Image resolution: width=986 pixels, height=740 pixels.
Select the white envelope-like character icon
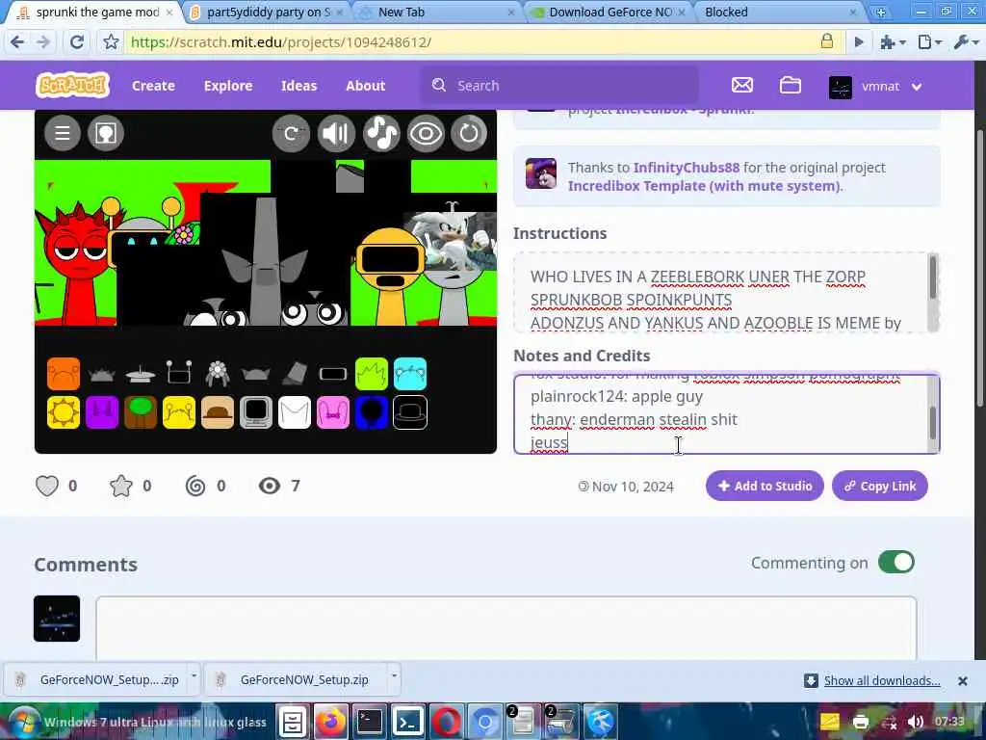pyautogui.click(x=295, y=412)
